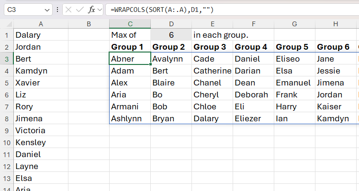359x191 pixels.
Task: Expand the chevron next to the fx button
Action: coord(101,10)
